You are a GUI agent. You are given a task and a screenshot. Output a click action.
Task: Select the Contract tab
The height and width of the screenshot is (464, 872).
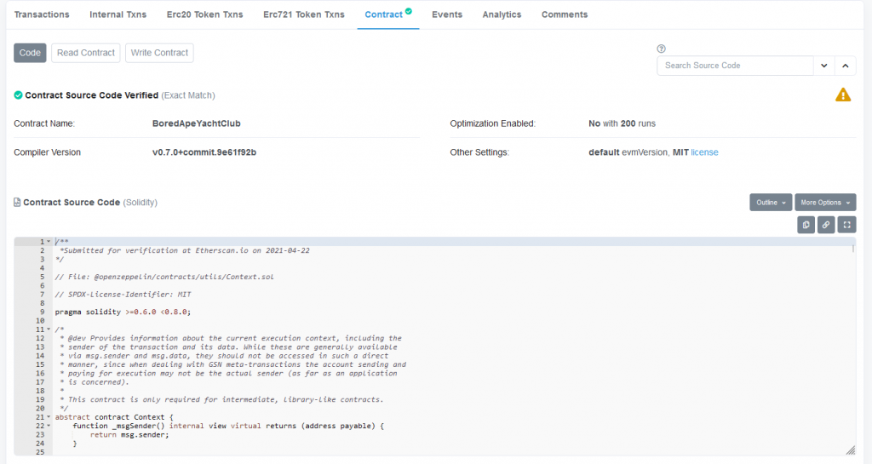click(387, 14)
